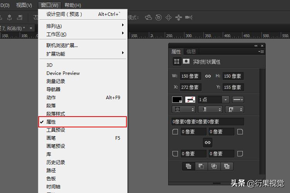290x193 pixels.
Task: Click the top-left corner radius icon
Action: pyautogui.click(x=175, y=132)
